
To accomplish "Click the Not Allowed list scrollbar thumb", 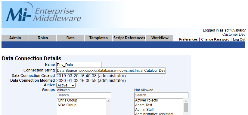I will coord(186,108).
